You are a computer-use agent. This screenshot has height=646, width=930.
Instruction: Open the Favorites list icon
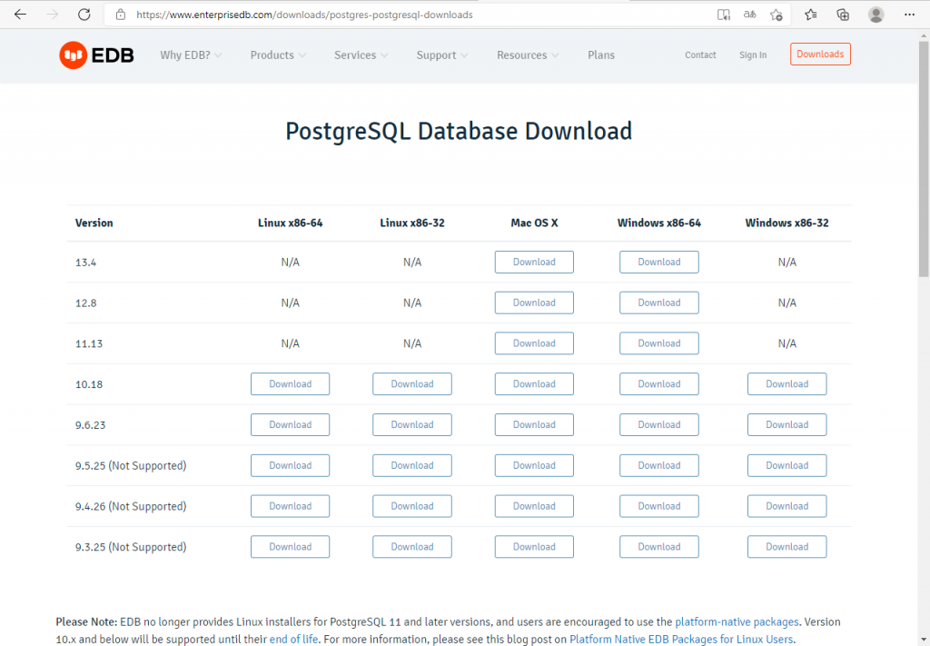[811, 15]
